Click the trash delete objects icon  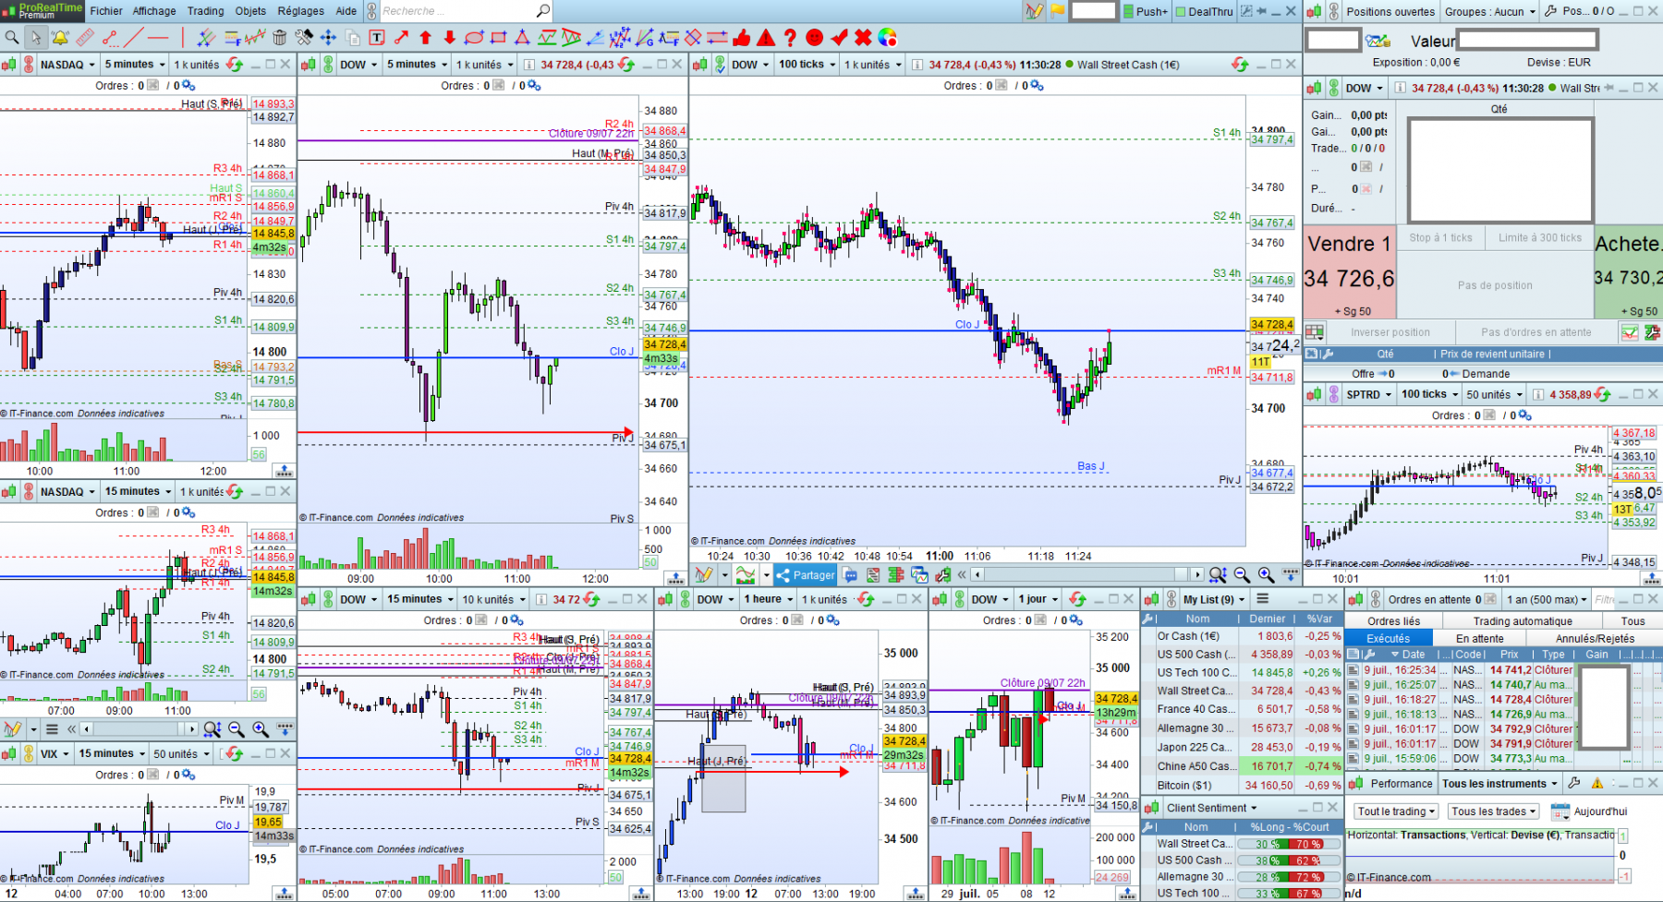pos(280,38)
